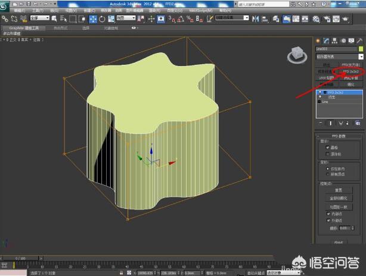Enable the 源体积 (Source Volume) checkbox

pyautogui.click(x=328, y=153)
